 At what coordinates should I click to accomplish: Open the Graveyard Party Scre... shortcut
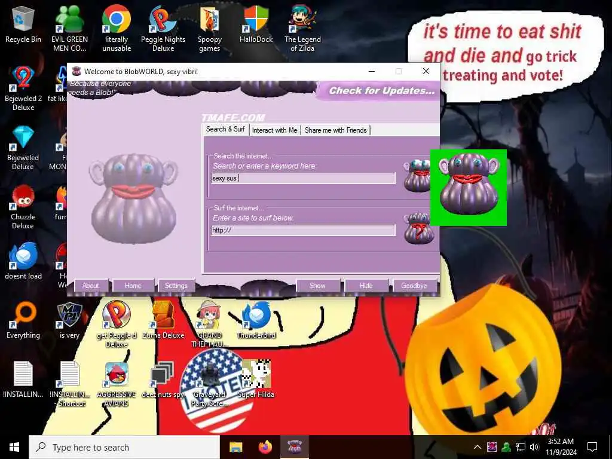coord(209,384)
